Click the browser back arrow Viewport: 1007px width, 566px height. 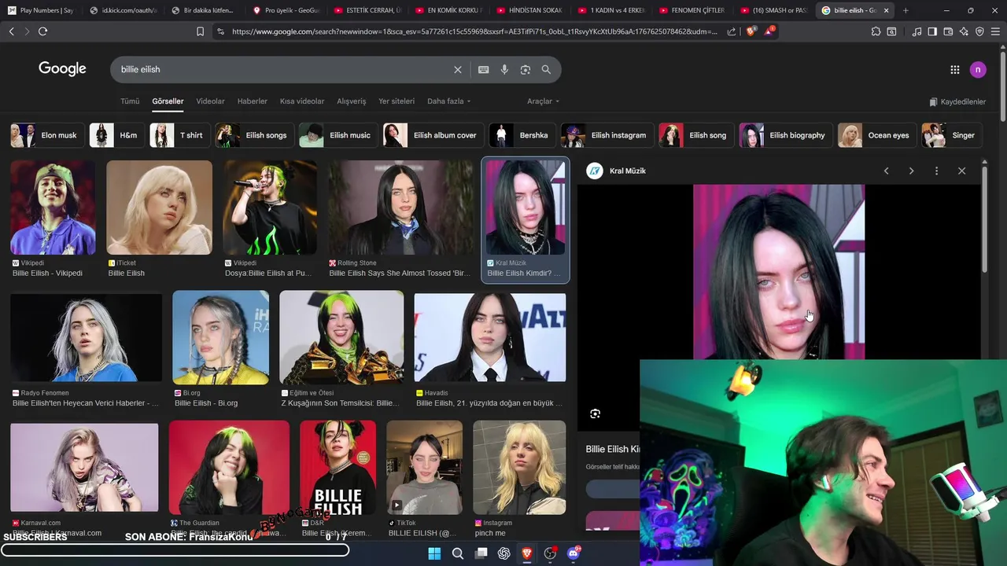pos(11,31)
